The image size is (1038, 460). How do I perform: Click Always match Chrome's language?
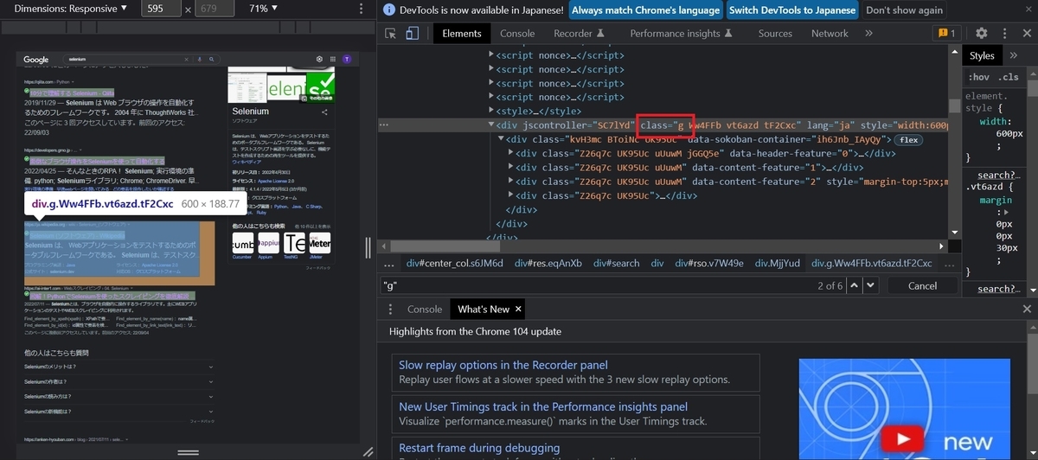[x=645, y=10]
